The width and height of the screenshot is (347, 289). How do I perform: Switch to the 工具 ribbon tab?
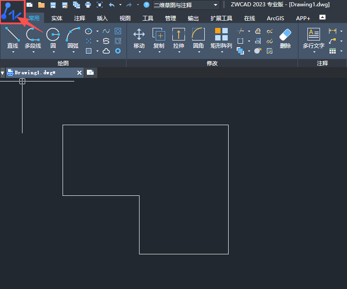(148, 18)
